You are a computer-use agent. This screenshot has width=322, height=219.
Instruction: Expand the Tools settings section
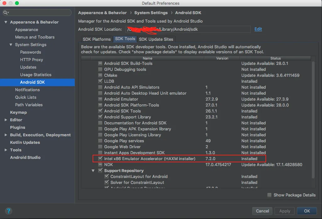[x=6, y=150]
